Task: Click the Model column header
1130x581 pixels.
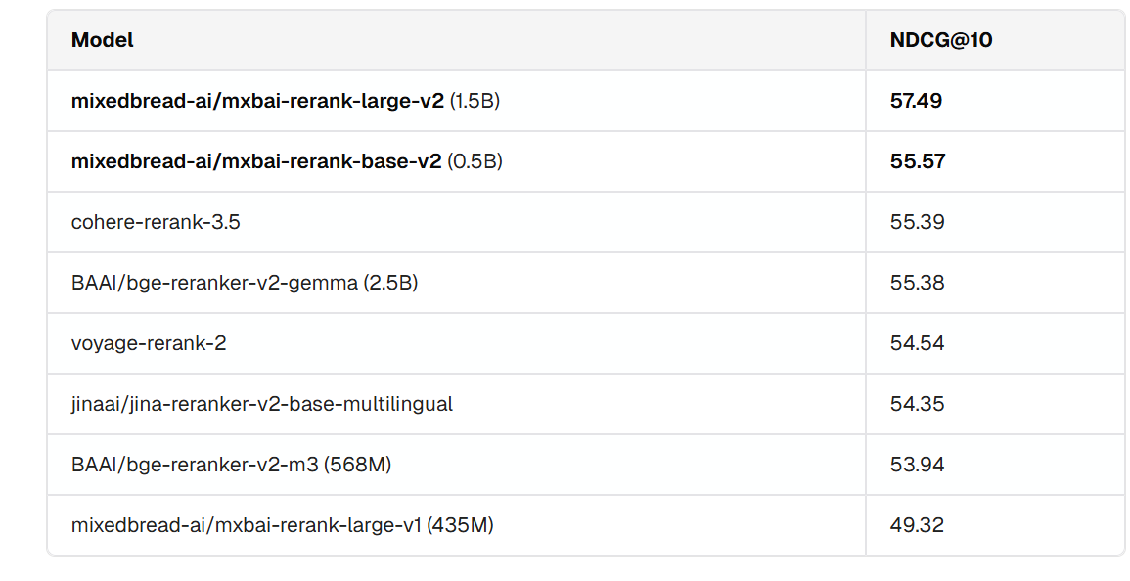Action: (103, 40)
